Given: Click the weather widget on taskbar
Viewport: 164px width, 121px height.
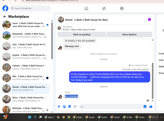Looking at the screenshot, I should pos(5,117).
